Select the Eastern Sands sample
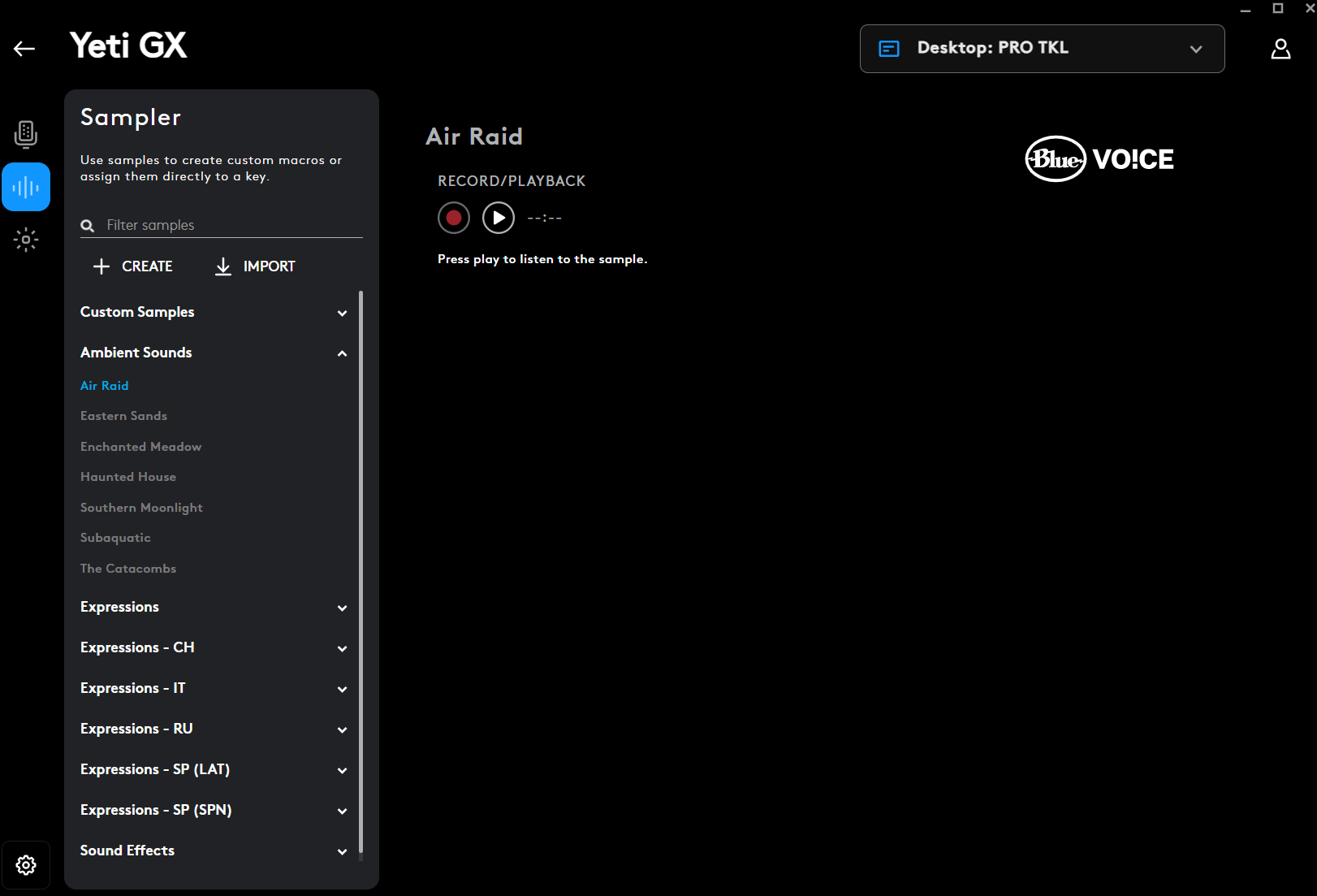The width and height of the screenshot is (1317, 896). 123,416
